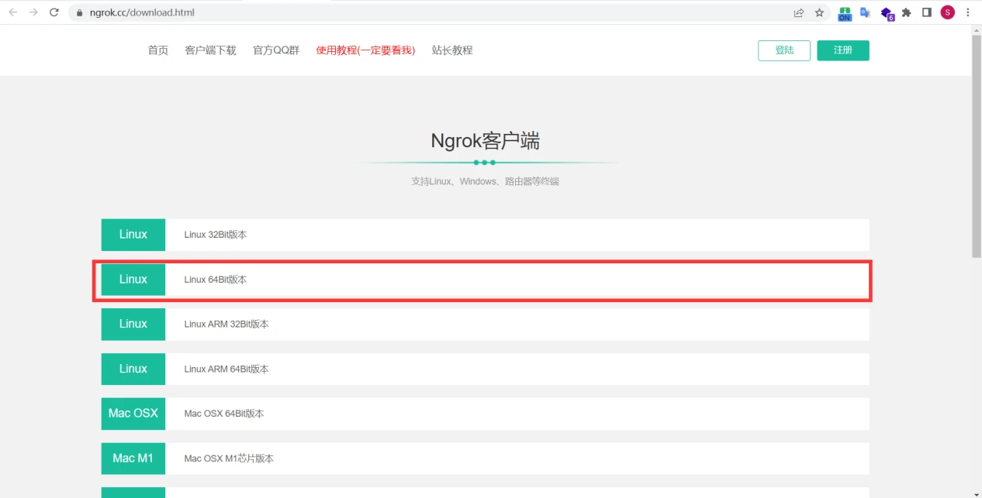Click the 支持Linux、Windows、路由器等终端 subtitle

pos(486,181)
